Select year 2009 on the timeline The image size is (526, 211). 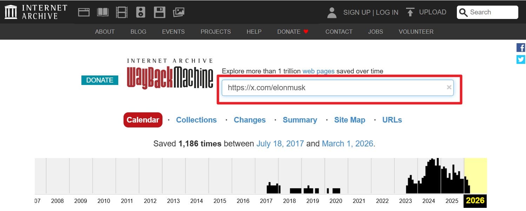click(x=81, y=201)
